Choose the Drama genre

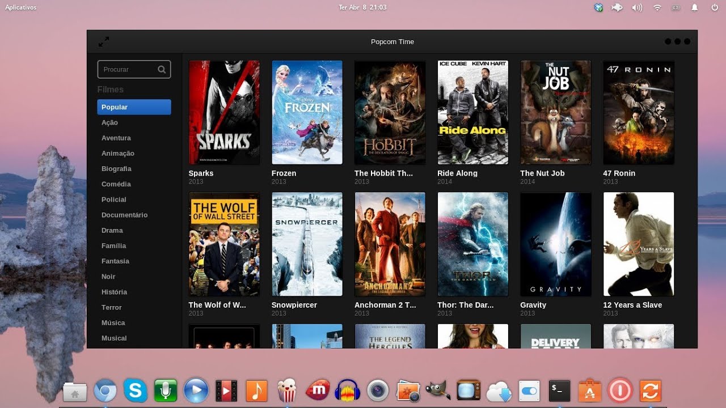112,230
